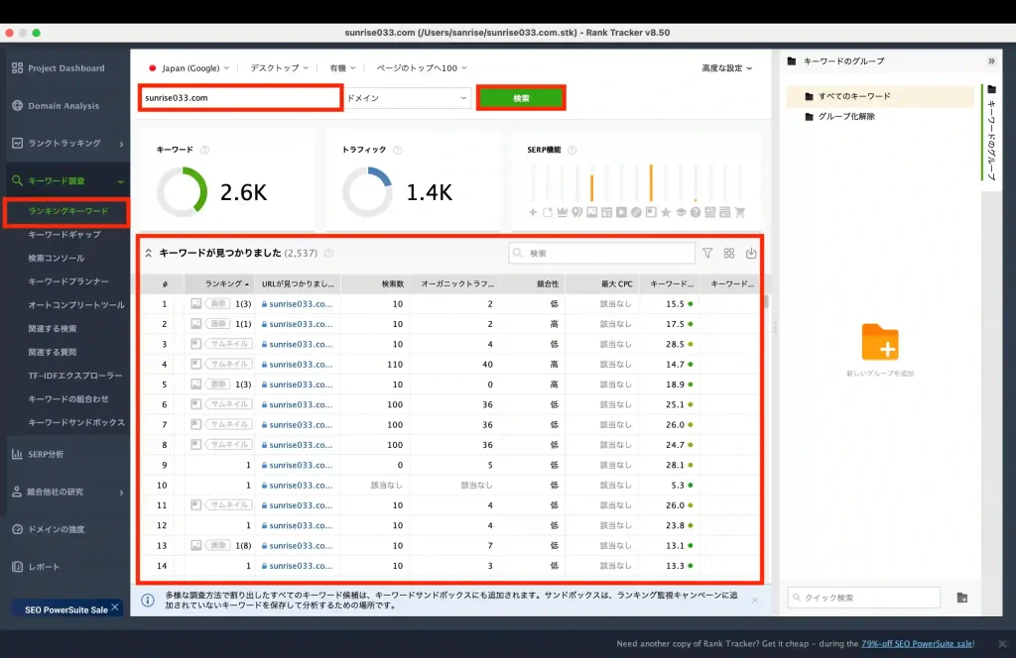
Task: Open the 79%-off SEO PowerSuite sale link
Action: tap(917, 643)
